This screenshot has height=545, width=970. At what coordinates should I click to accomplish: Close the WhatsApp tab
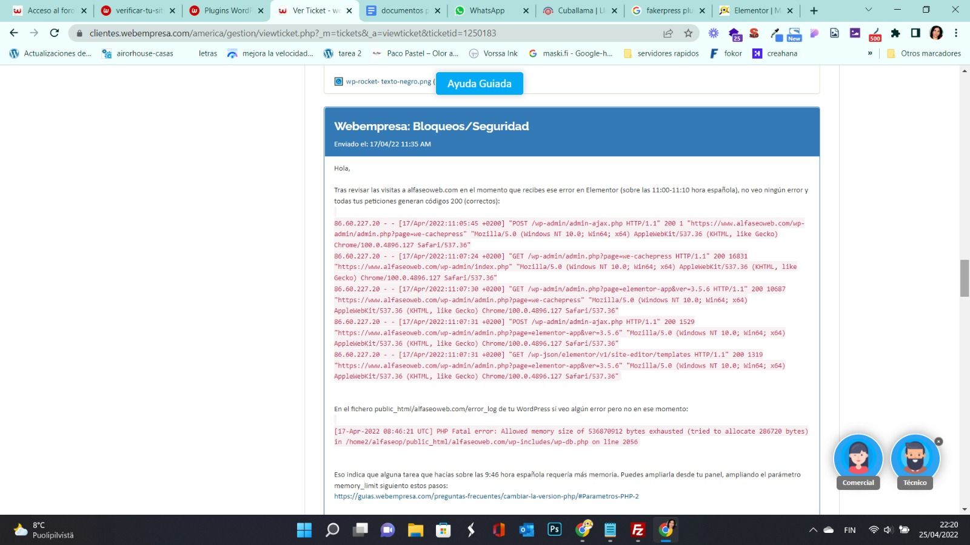[x=526, y=10]
